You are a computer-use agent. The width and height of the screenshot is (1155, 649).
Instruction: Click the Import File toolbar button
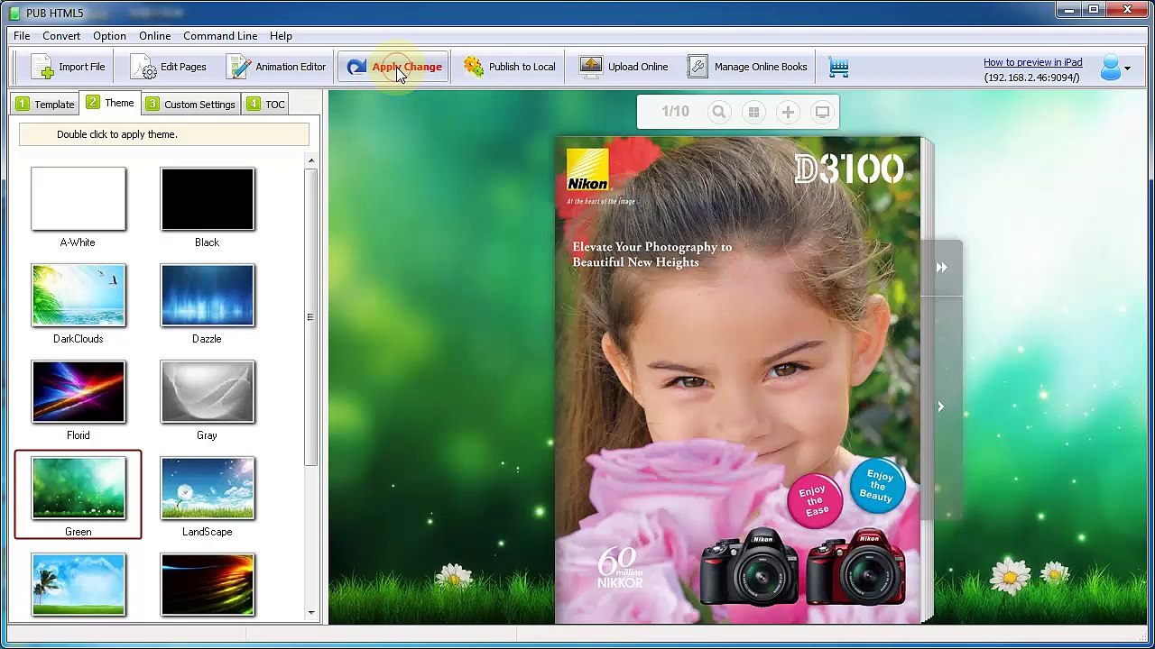pos(68,67)
